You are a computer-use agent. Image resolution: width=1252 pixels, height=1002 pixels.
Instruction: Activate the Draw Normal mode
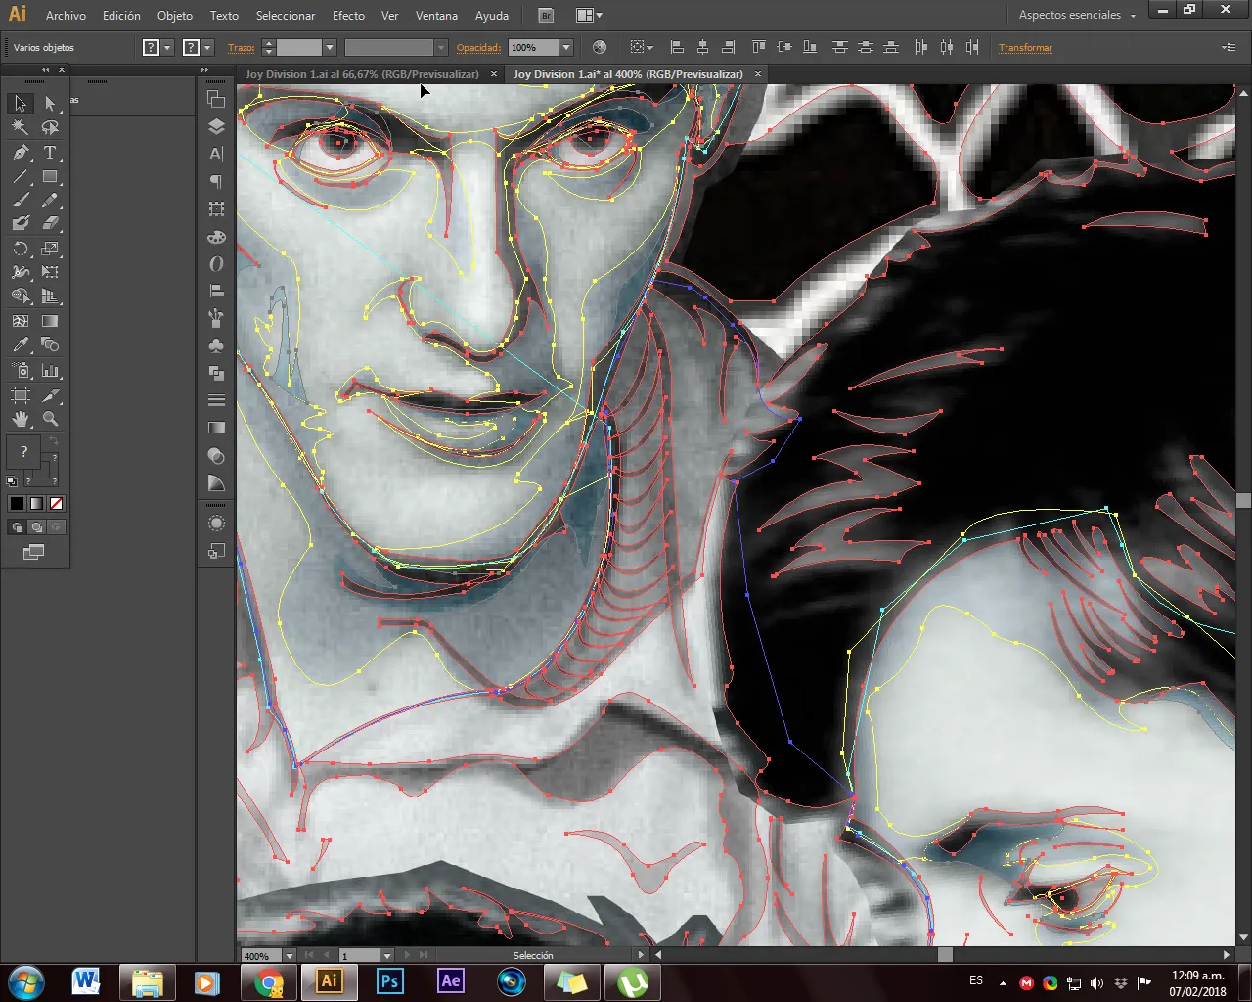(x=18, y=527)
